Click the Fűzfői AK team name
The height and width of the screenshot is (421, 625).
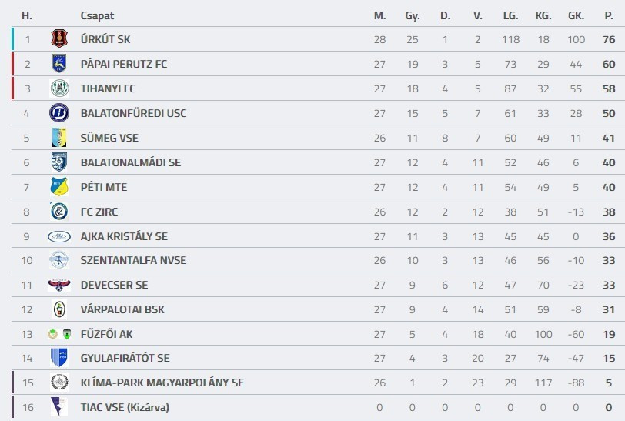coord(106,334)
